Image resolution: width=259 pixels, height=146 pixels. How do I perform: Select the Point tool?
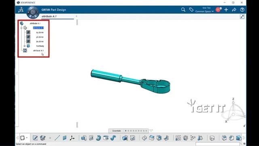50,138
